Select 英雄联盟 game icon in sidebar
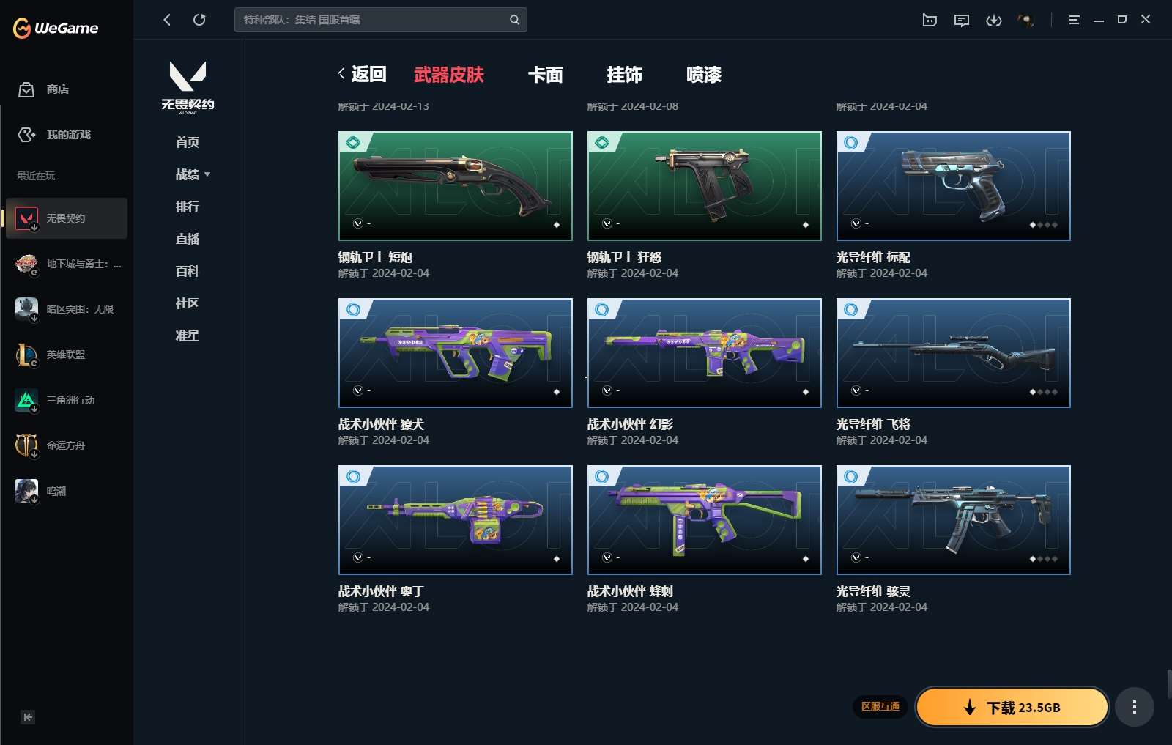The height and width of the screenshot is (745, 1172). coord(26,355)
